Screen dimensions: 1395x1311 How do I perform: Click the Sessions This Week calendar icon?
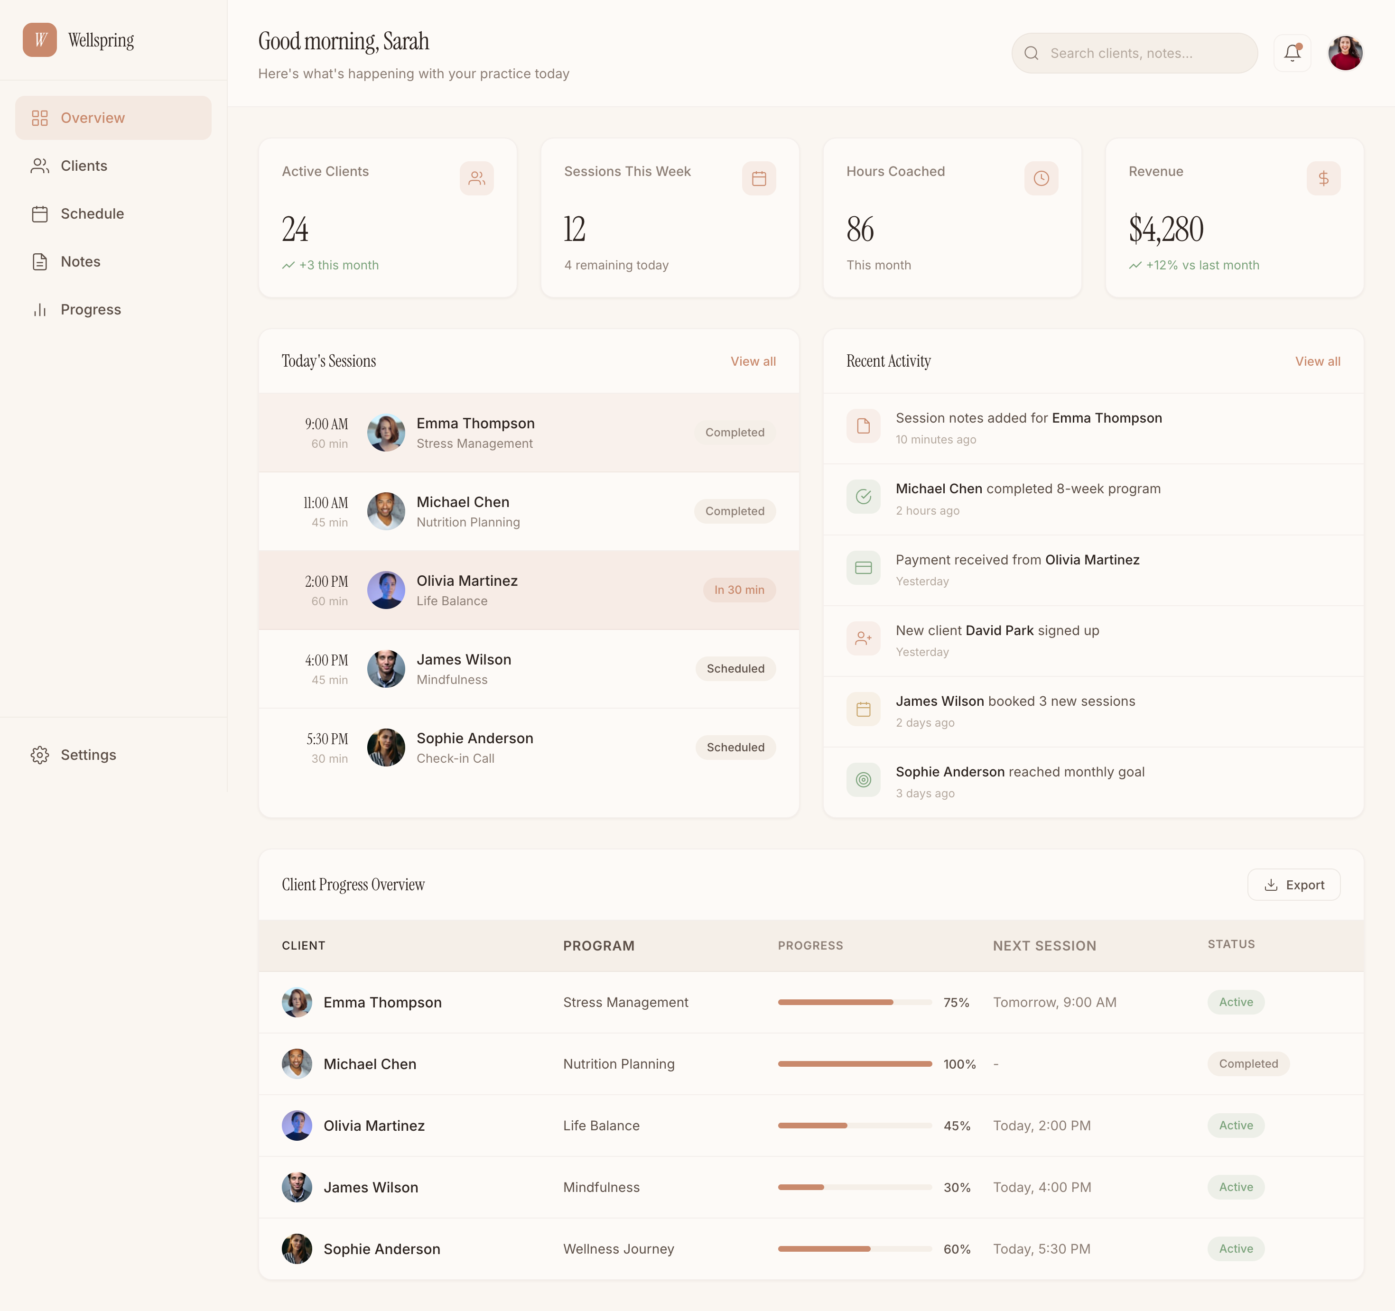[759, 178]
